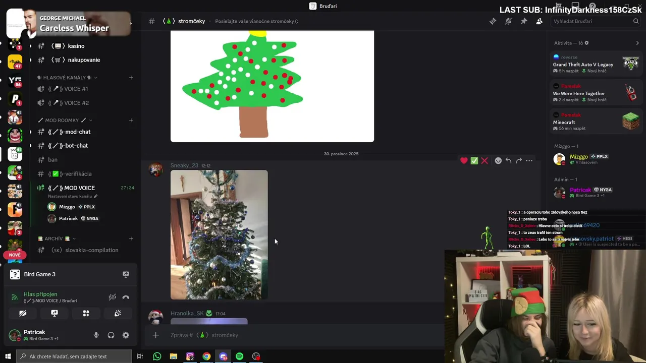This screenshot has width=646, height=363.
Task: Click the NOVÉ unread indicator
Action: coord(15,255)
